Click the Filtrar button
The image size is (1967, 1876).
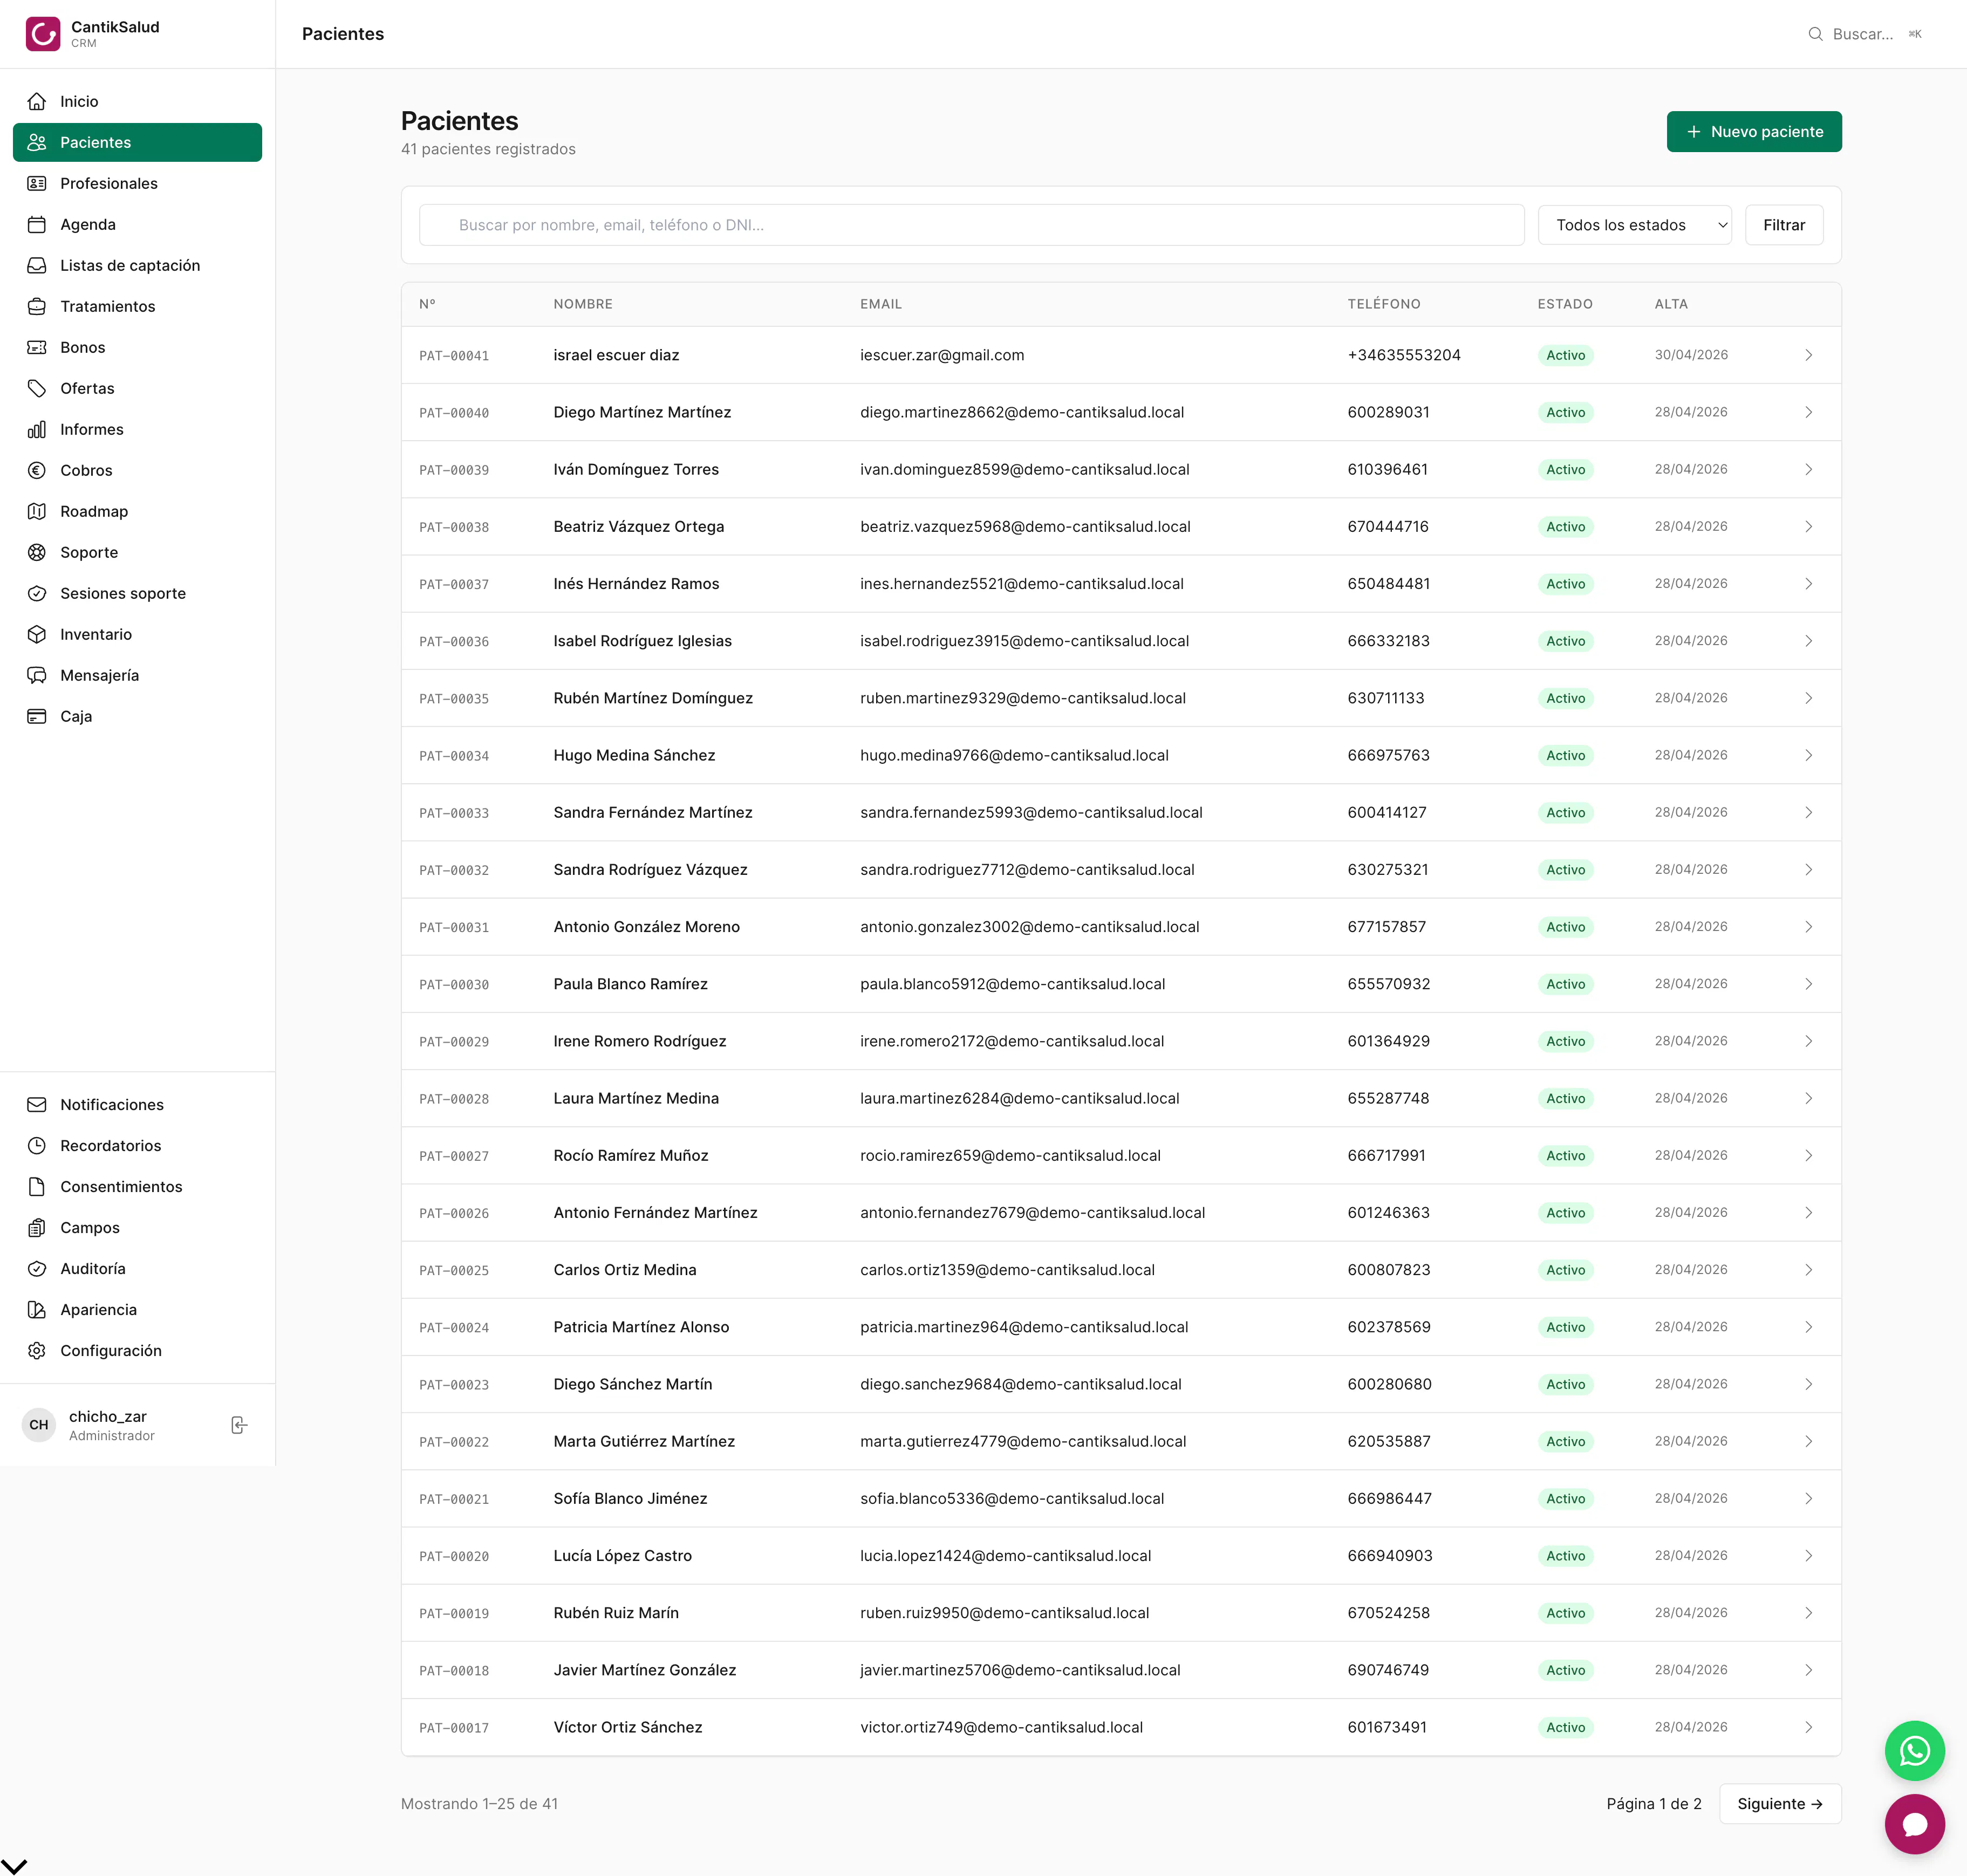tap(1783, 225)
